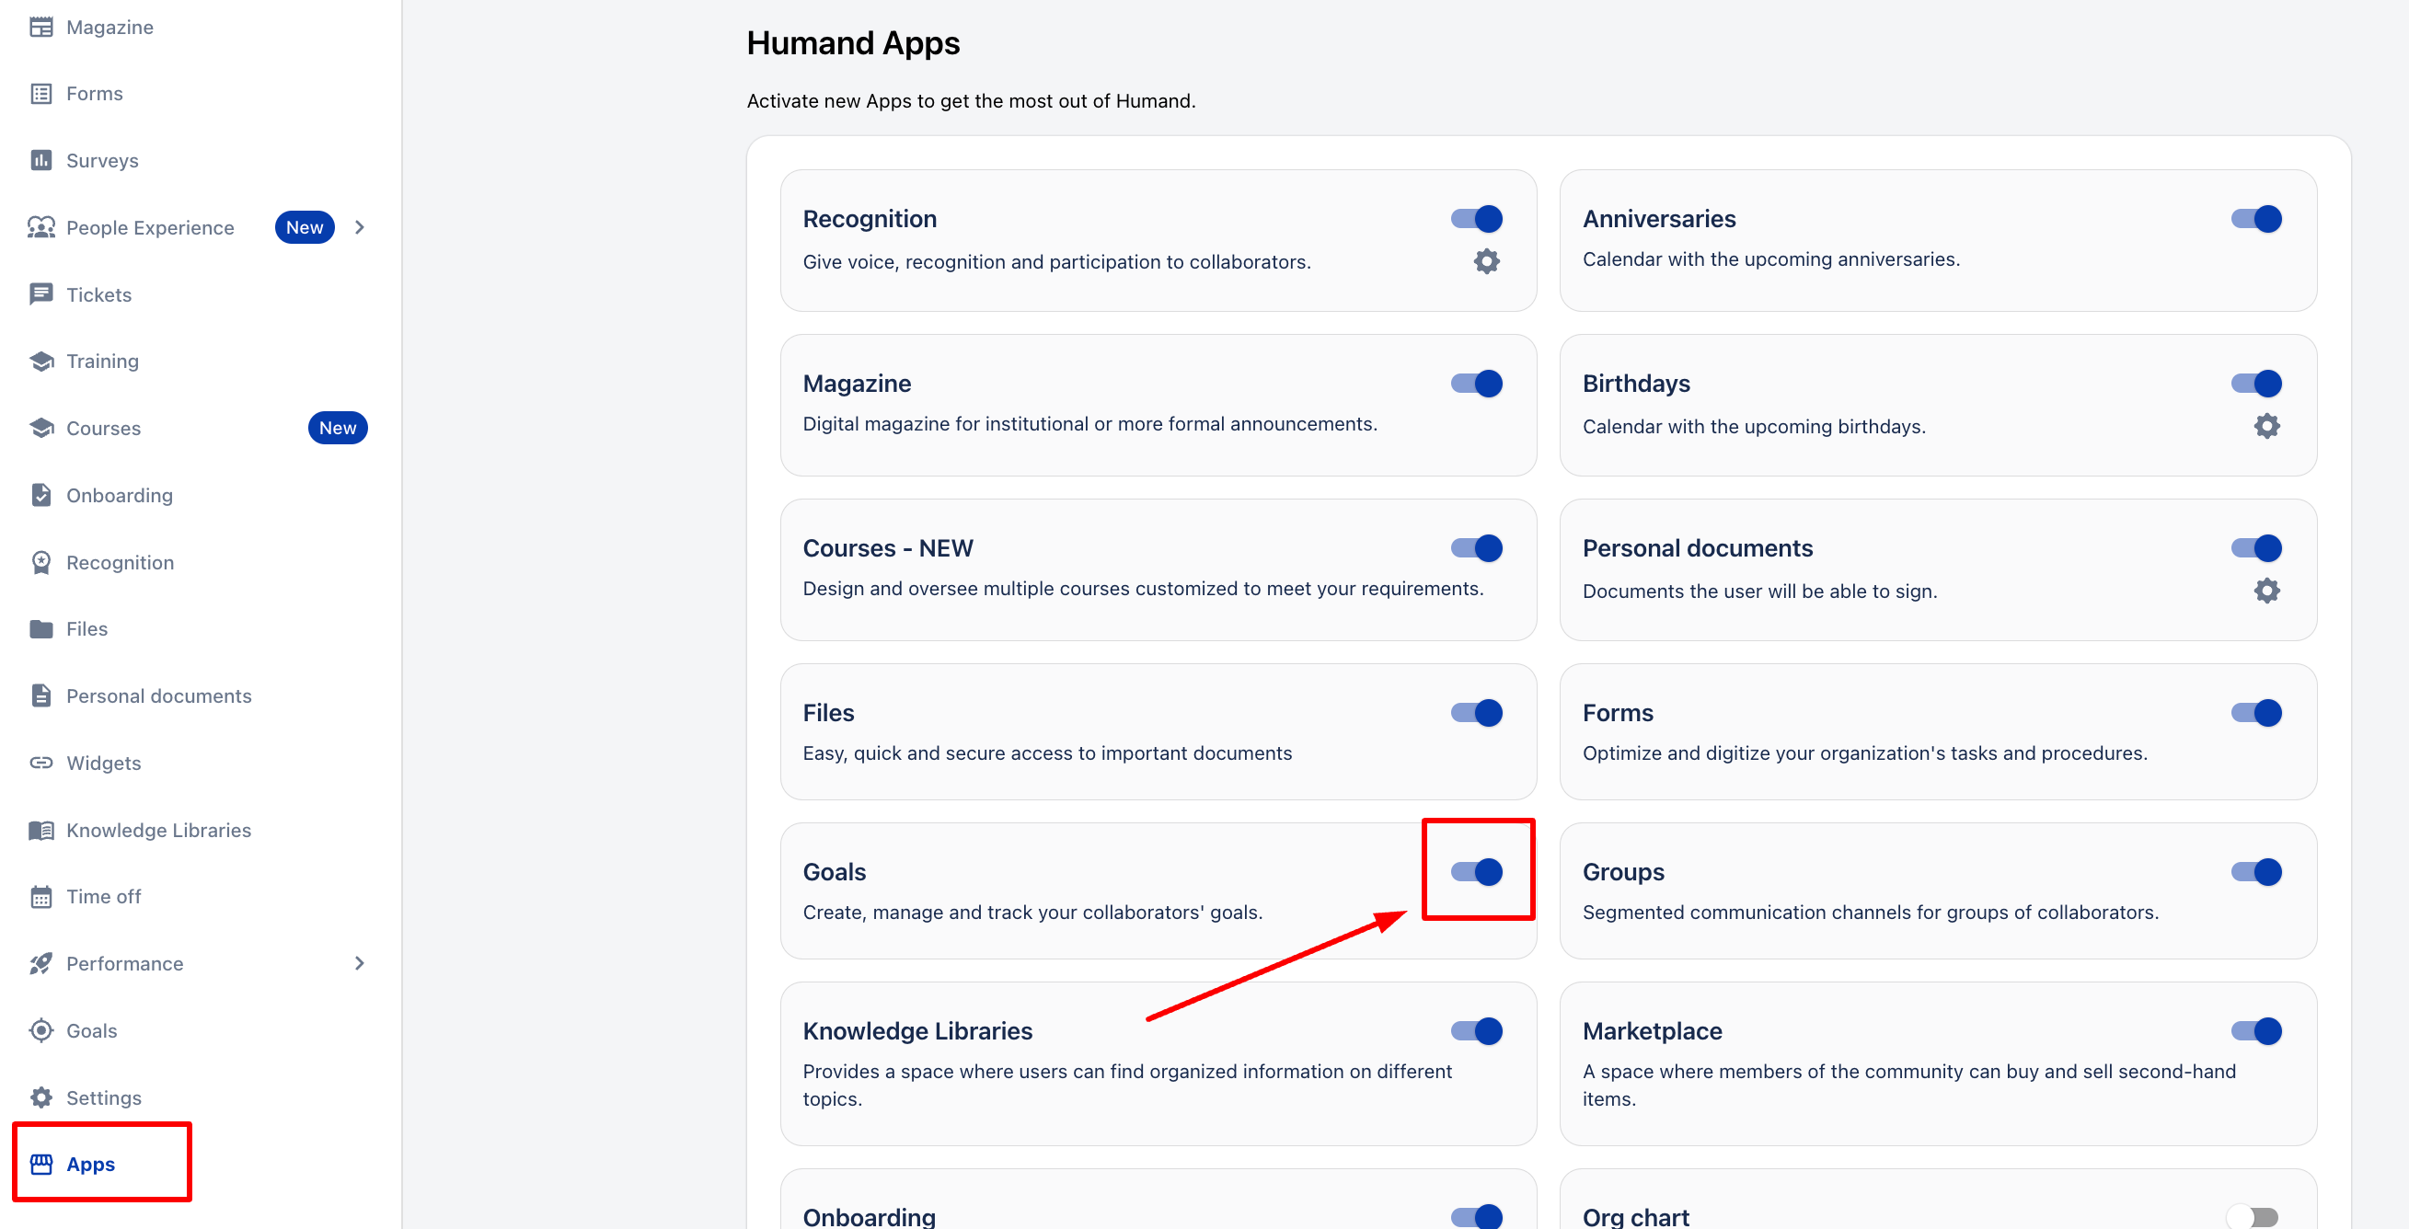Viewport: 2409px width, 1229px height.
Task: Click Personal documents app gear icon
Action: tap(2266, 591)
